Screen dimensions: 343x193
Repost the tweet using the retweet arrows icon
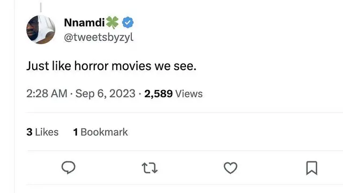tap(150, 168)
